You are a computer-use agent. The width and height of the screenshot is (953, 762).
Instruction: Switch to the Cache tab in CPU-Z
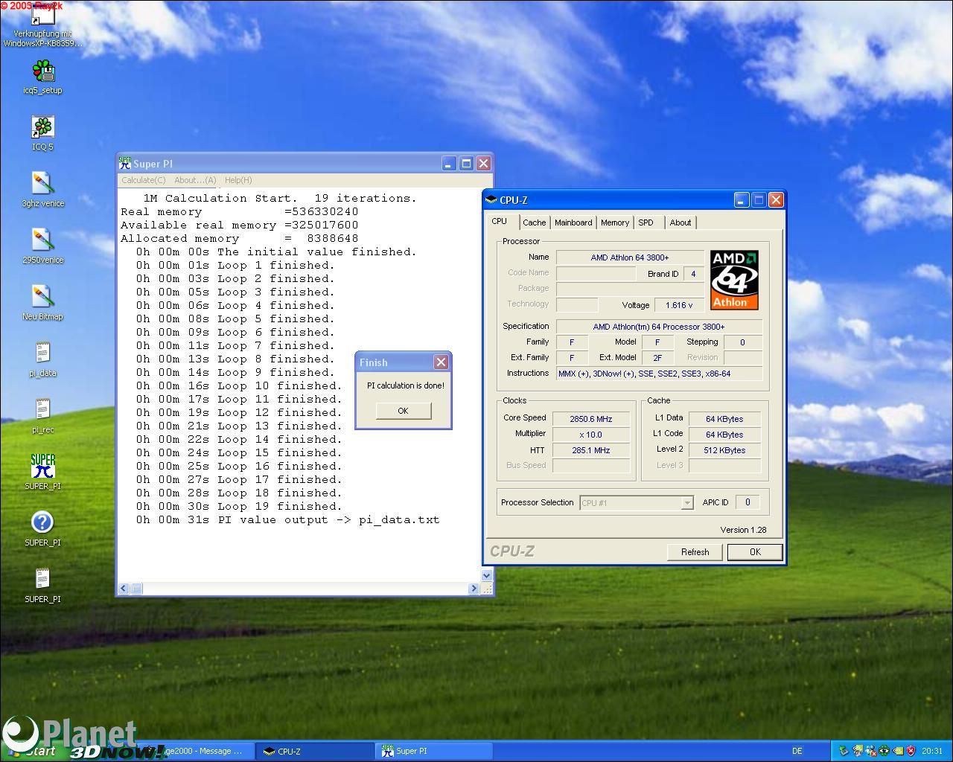(x=534, y=222)
